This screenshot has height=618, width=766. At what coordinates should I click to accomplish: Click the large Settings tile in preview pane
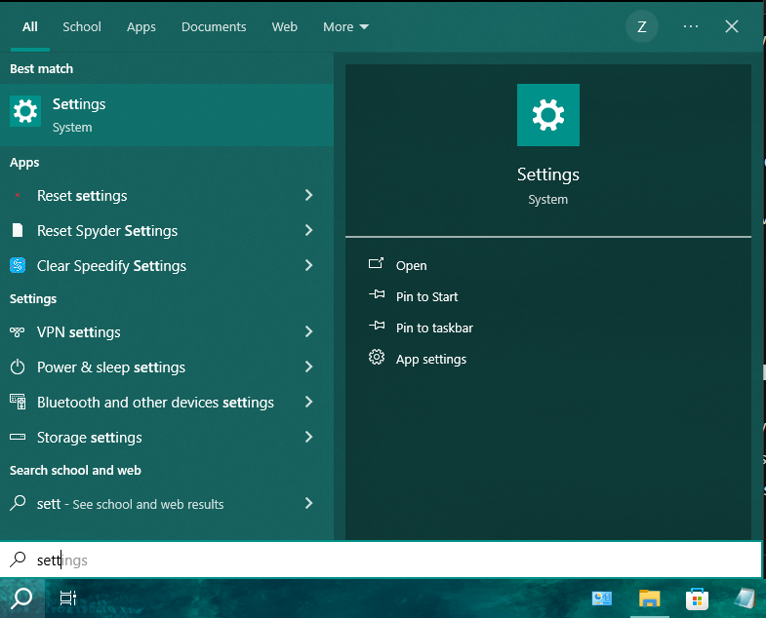tap(548, 115)
